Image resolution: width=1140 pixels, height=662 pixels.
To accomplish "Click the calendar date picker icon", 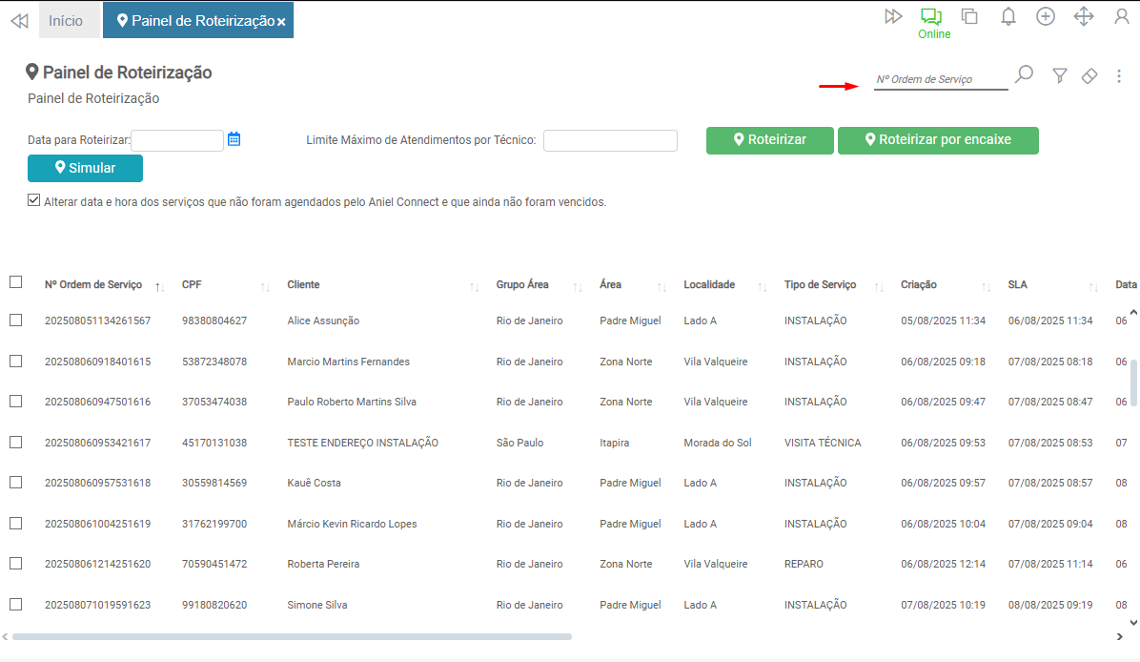I will pos(234,139).
